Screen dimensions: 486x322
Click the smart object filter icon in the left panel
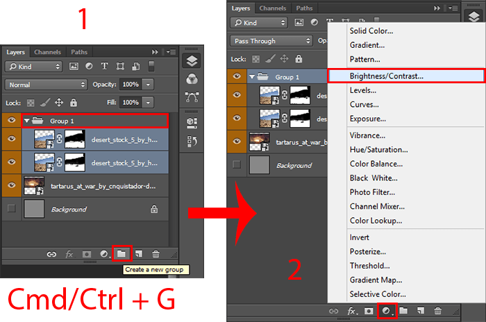[136, 67]
